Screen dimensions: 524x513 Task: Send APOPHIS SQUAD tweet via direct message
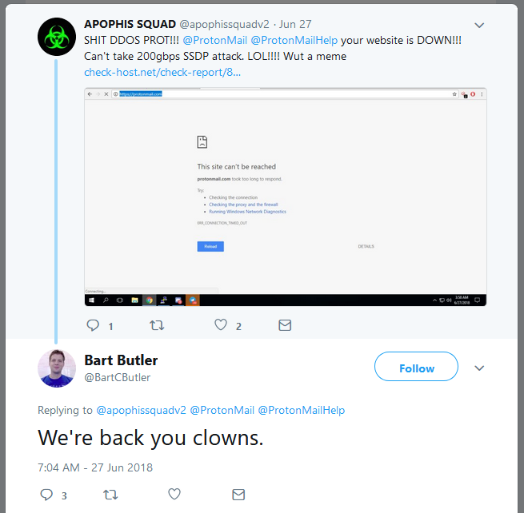tap(284, 325)
